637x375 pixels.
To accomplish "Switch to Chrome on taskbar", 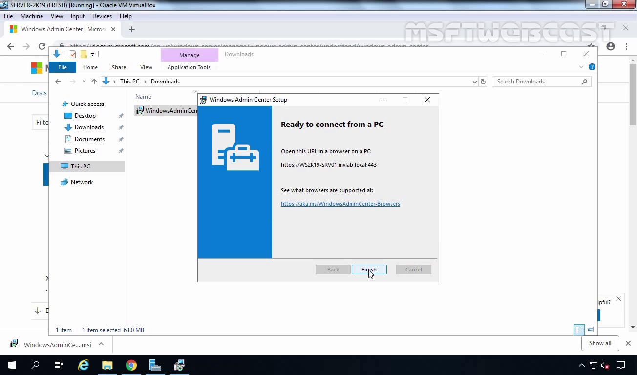I will [131, 365].
